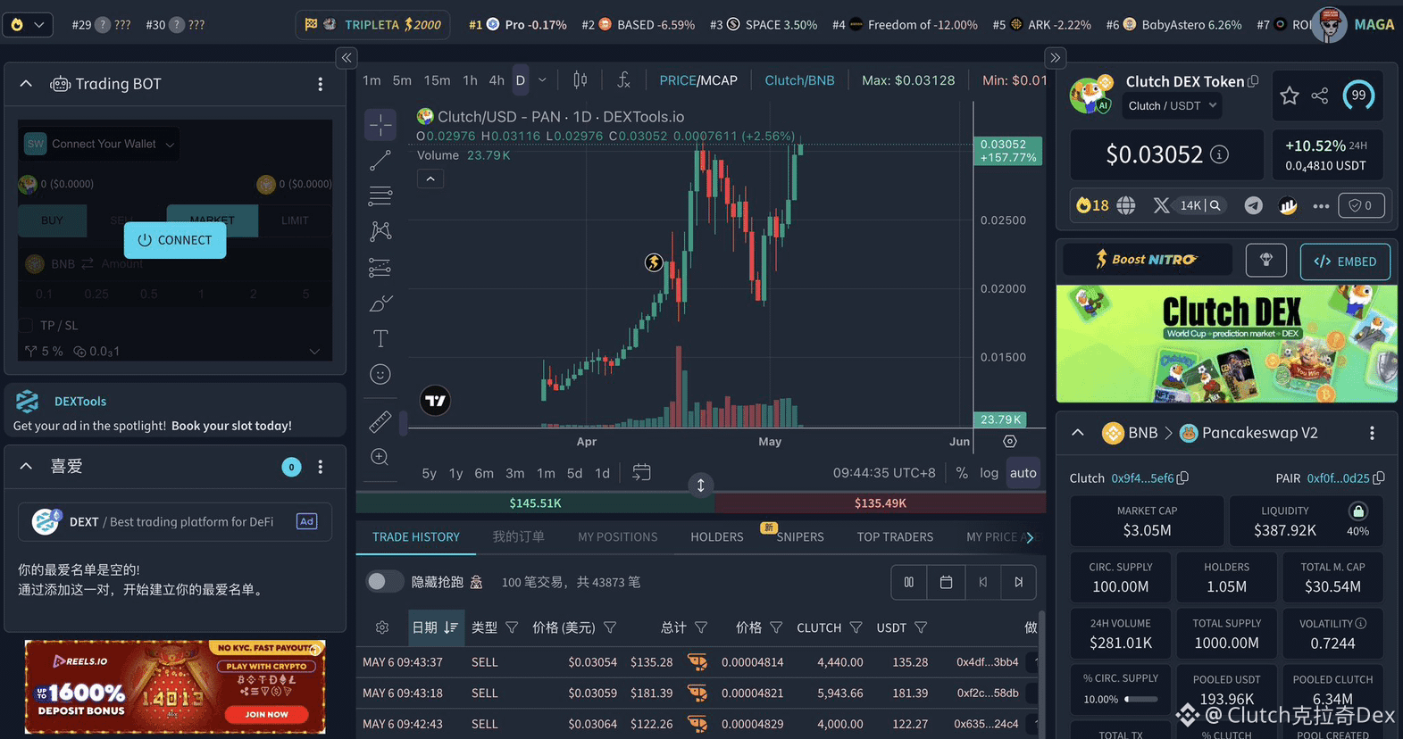Screen dimensions: 1403x739
Task: Open the TOP TRADERS tab
Action: point(895,536)
